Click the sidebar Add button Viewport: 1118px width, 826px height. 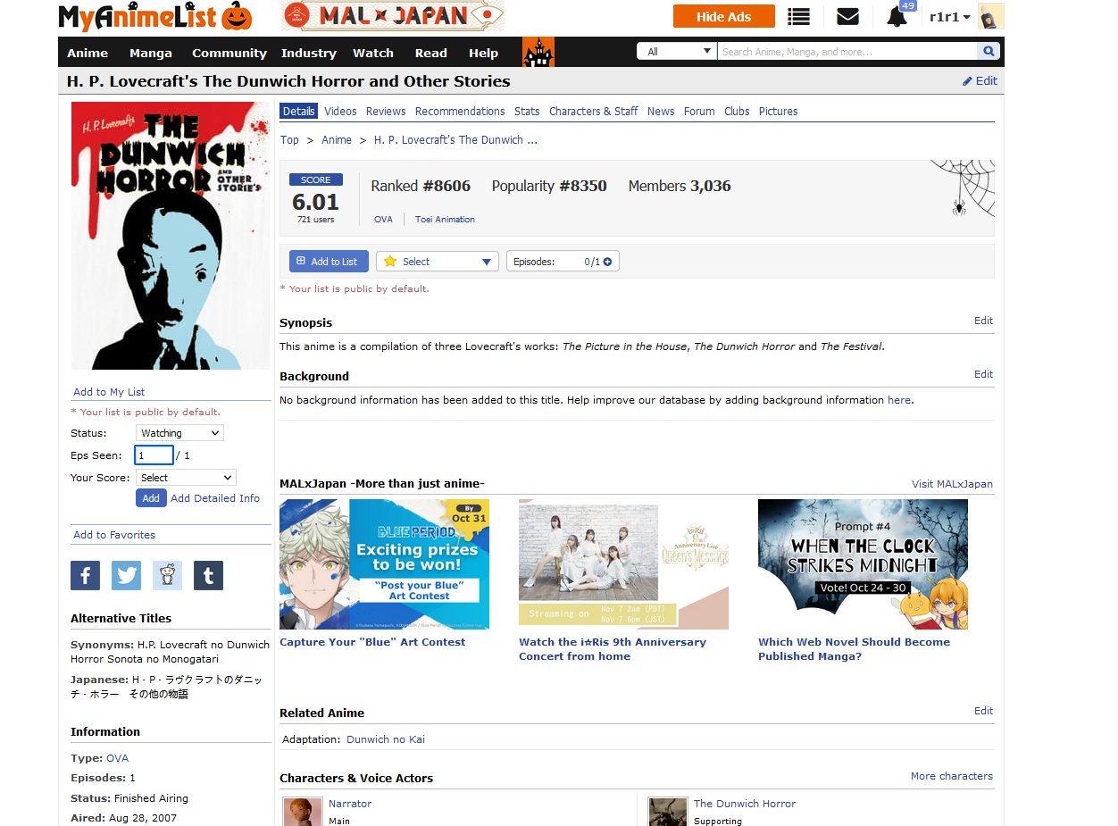[151, 498]
